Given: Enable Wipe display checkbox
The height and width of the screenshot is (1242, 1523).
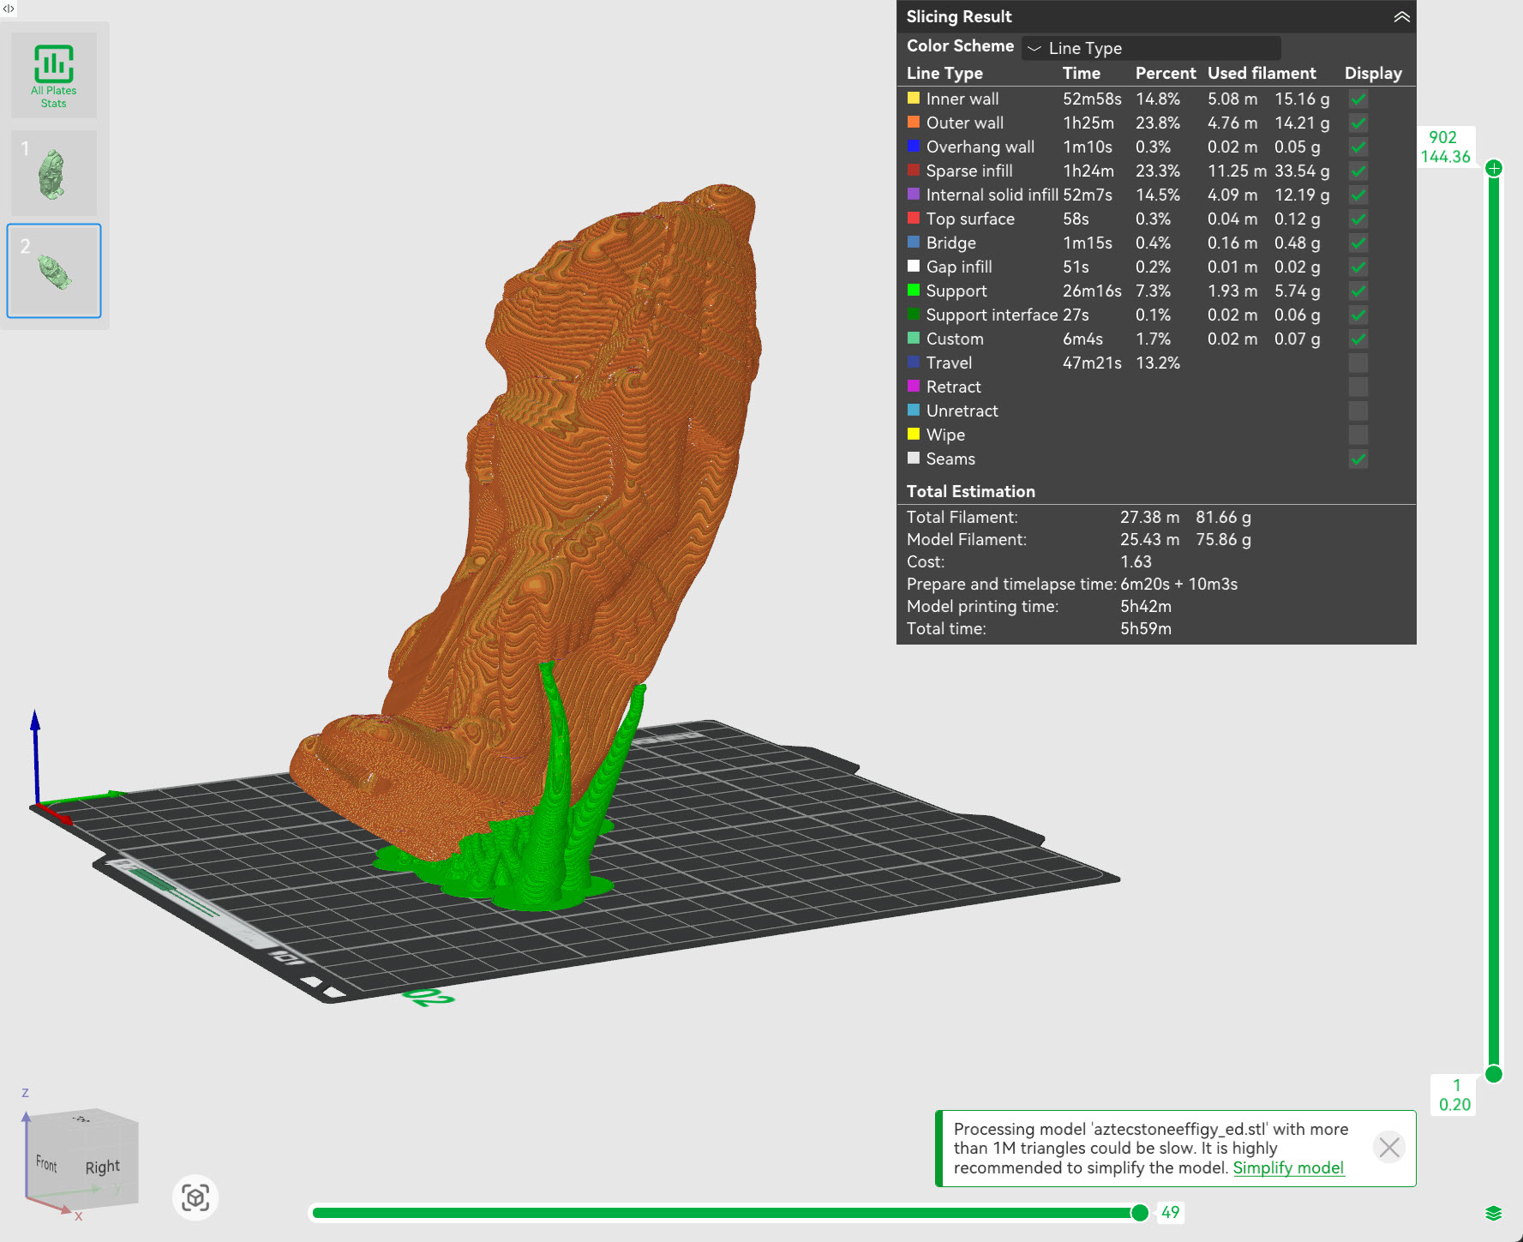Looking at the screenshot, I should point(1358,435).
